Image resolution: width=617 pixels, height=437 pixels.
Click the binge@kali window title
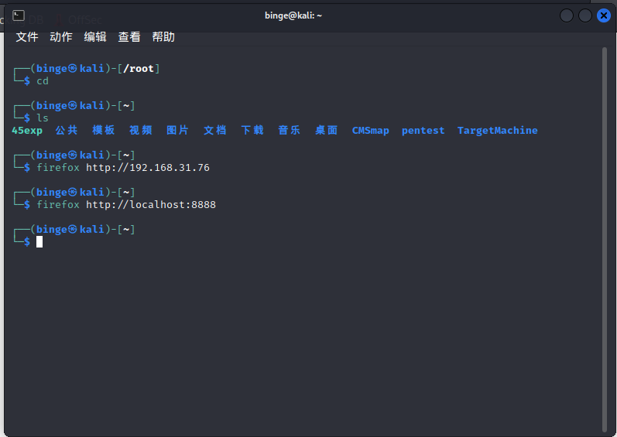coord(293,15)
